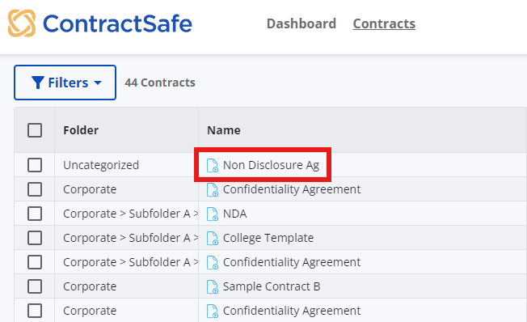Click file icon beside Corporate Confidentiality Agreement
Viewport: 527px width, 322px height.
click(x=212, y=189)
